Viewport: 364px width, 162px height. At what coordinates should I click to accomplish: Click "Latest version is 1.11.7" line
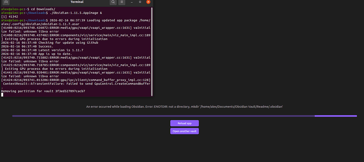(42, 50)
